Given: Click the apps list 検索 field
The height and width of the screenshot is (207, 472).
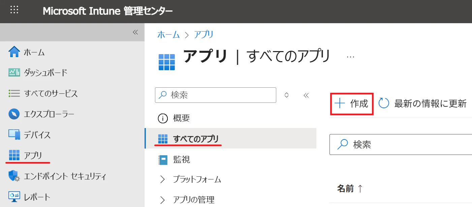Looking at the screenshot, I should tap(401, 144).
